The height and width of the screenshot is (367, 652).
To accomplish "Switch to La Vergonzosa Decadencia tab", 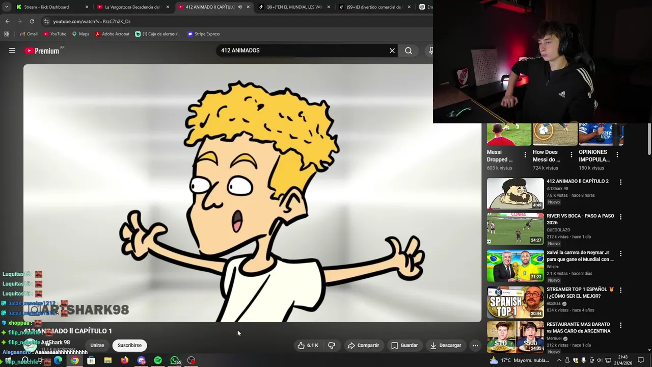I will coord(133,7).
